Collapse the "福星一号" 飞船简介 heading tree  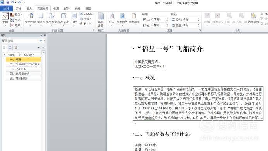[4, 55]
